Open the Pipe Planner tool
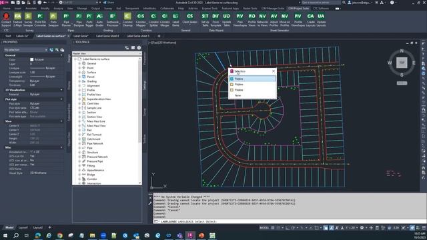The image size is (427, 240). point(66,19)
